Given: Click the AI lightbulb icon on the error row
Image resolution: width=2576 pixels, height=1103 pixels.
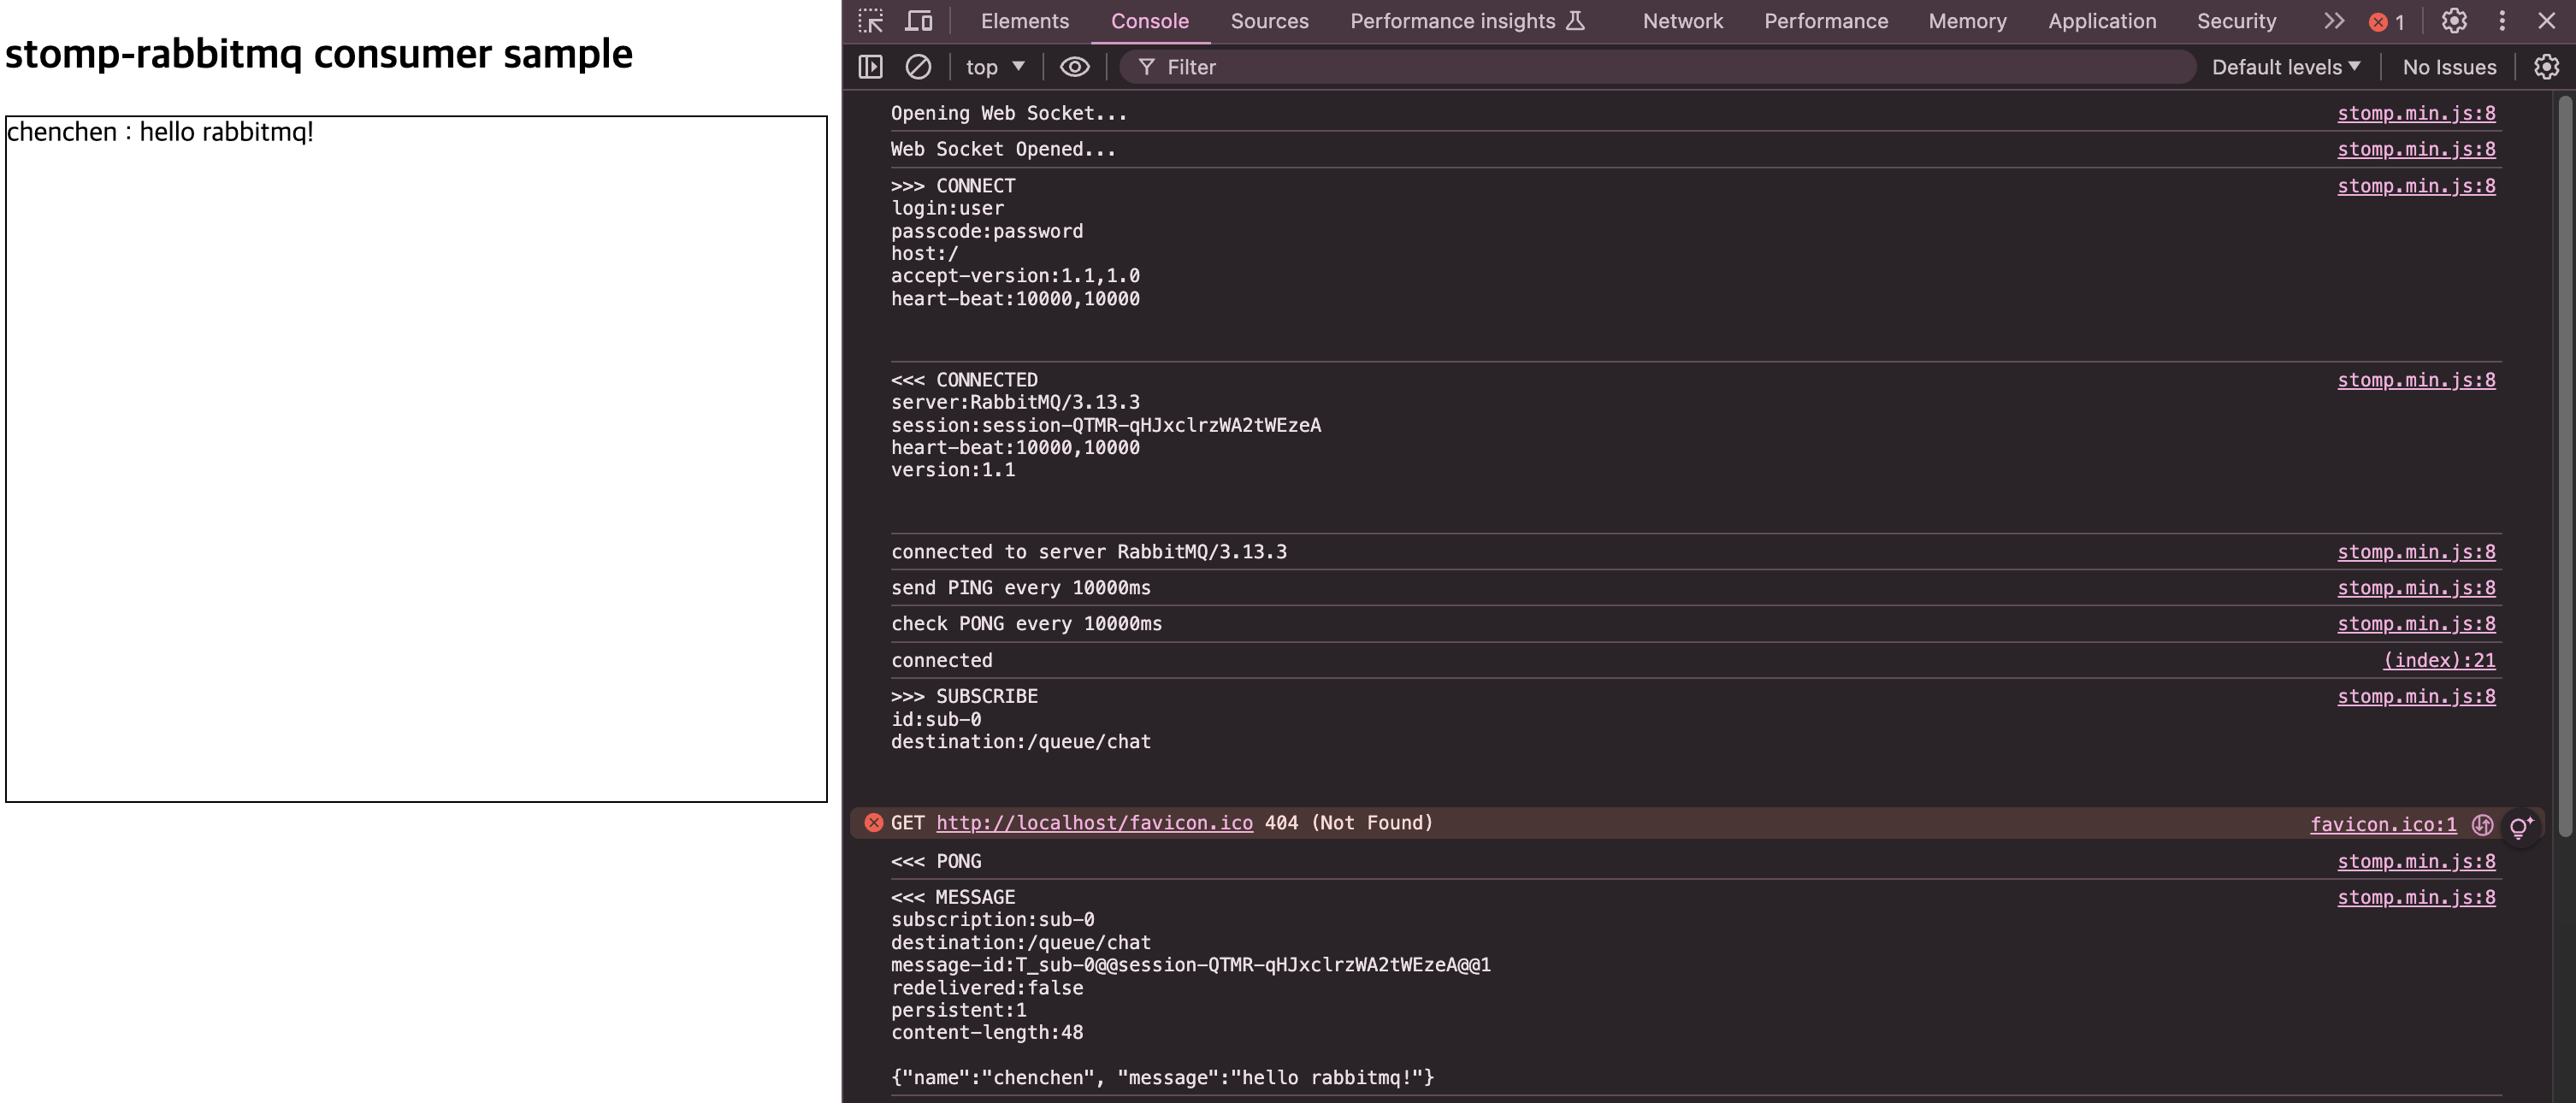Looking at the screenshot, I should point(2520,825).
